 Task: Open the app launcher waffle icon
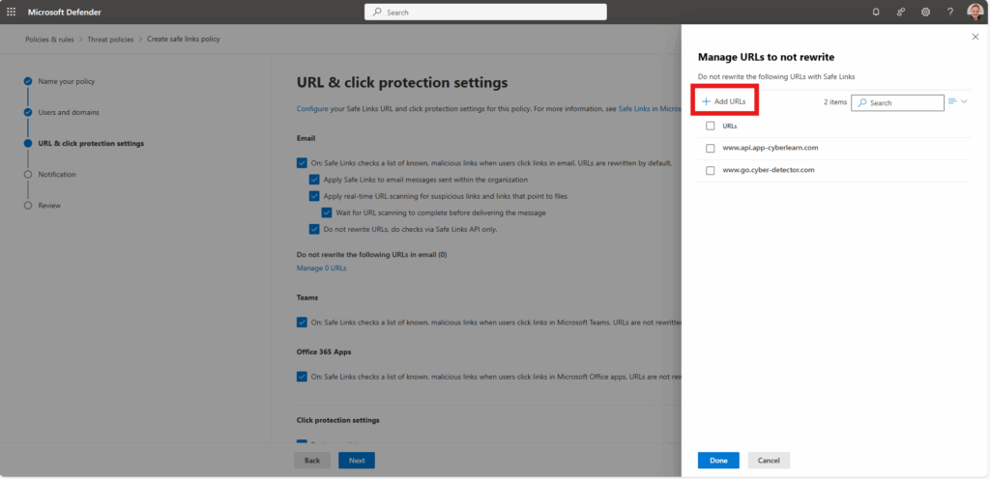coord(11,12)
